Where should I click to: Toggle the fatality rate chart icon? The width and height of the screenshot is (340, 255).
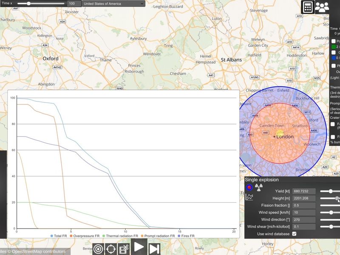point(249,197)
